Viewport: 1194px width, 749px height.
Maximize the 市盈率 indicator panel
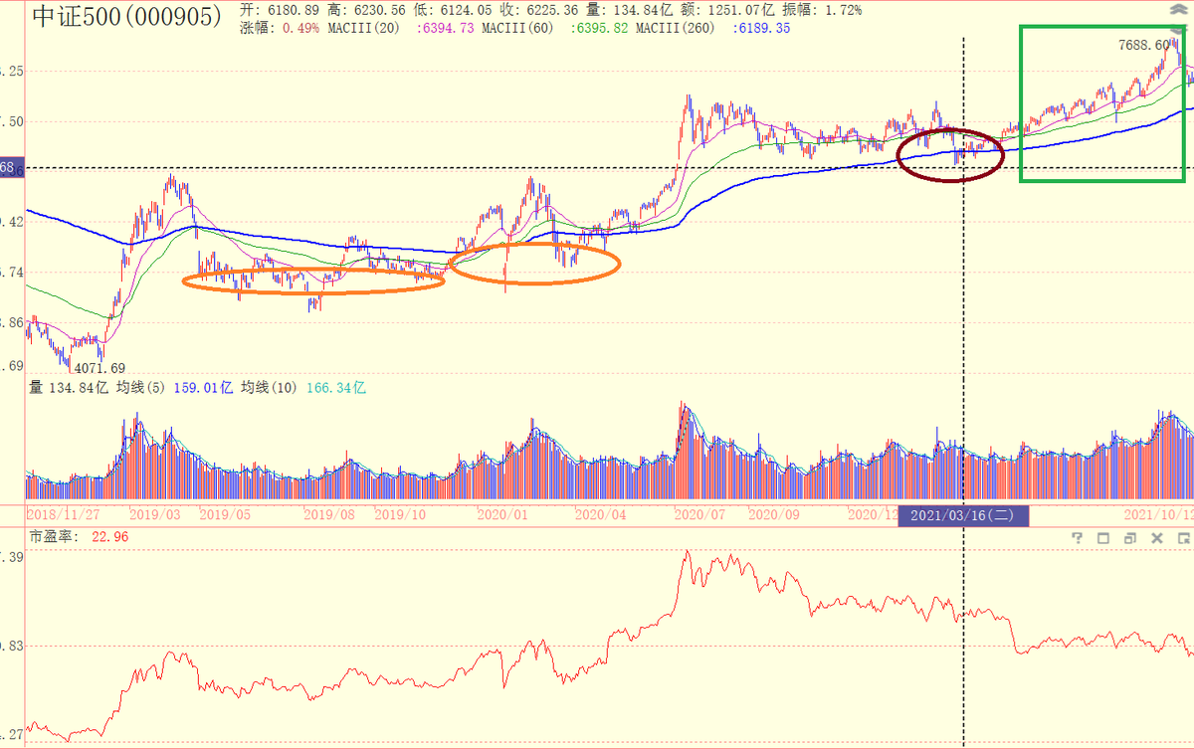pyautogui.click(x=1103, y=538)
